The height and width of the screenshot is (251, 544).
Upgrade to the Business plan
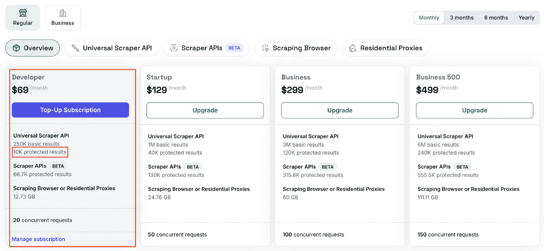click(340, 110)
